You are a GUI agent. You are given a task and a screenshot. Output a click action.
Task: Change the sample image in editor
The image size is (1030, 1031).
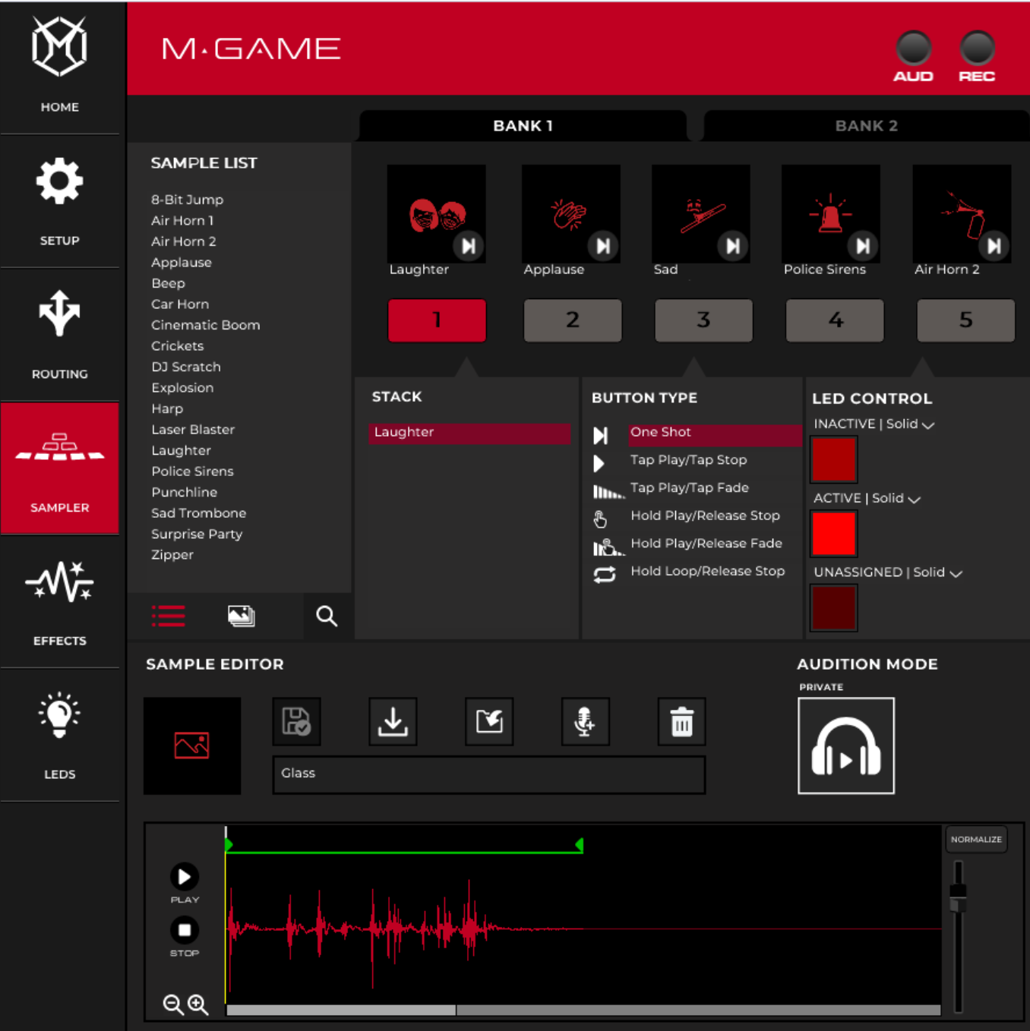[x=192, y=746]
